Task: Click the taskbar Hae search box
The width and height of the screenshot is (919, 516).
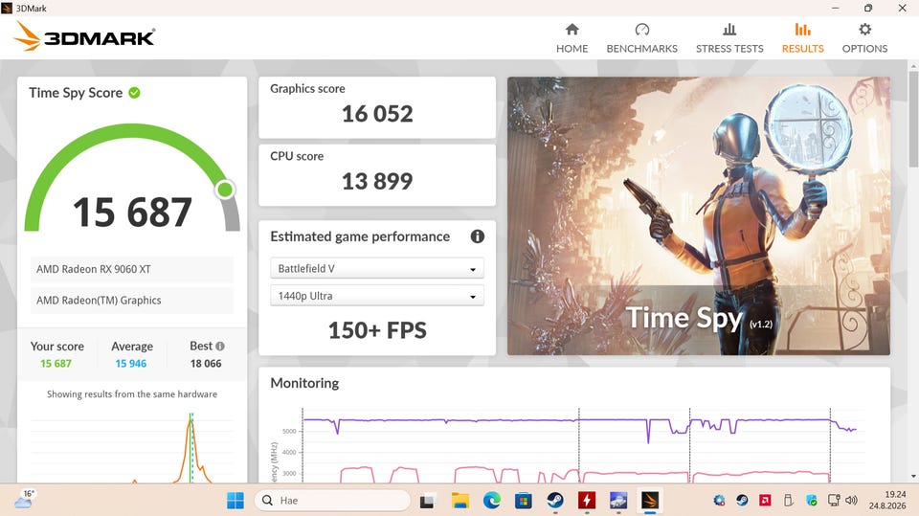Action: pyautogui.click(x=332, y=500)
